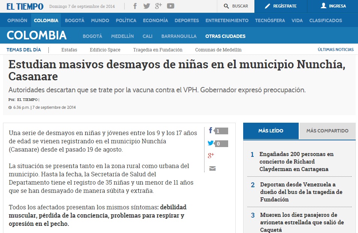Open El Tiempo Twitter page in header

146,6
